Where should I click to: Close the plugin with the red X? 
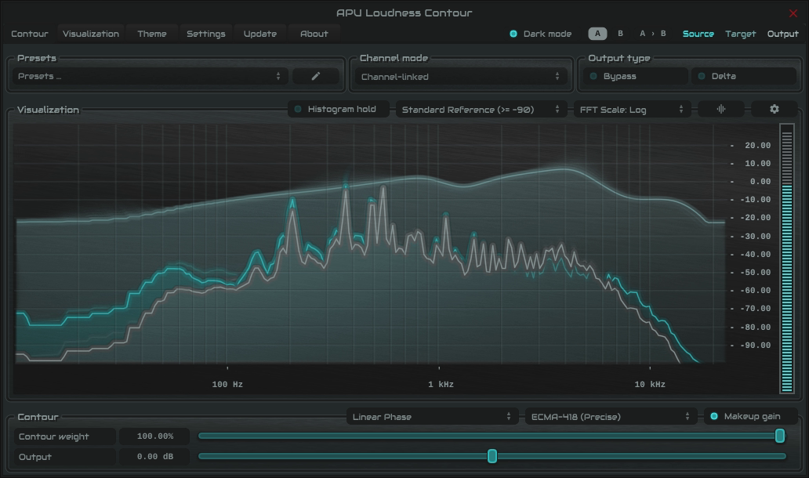click(793, 13)
